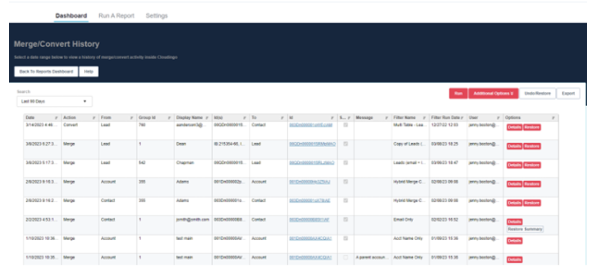
Task: Click filter icon in From column header
Action: [x=132, y=118]
